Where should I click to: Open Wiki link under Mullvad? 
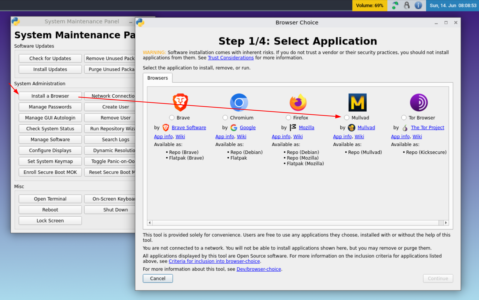click(359, 137)
